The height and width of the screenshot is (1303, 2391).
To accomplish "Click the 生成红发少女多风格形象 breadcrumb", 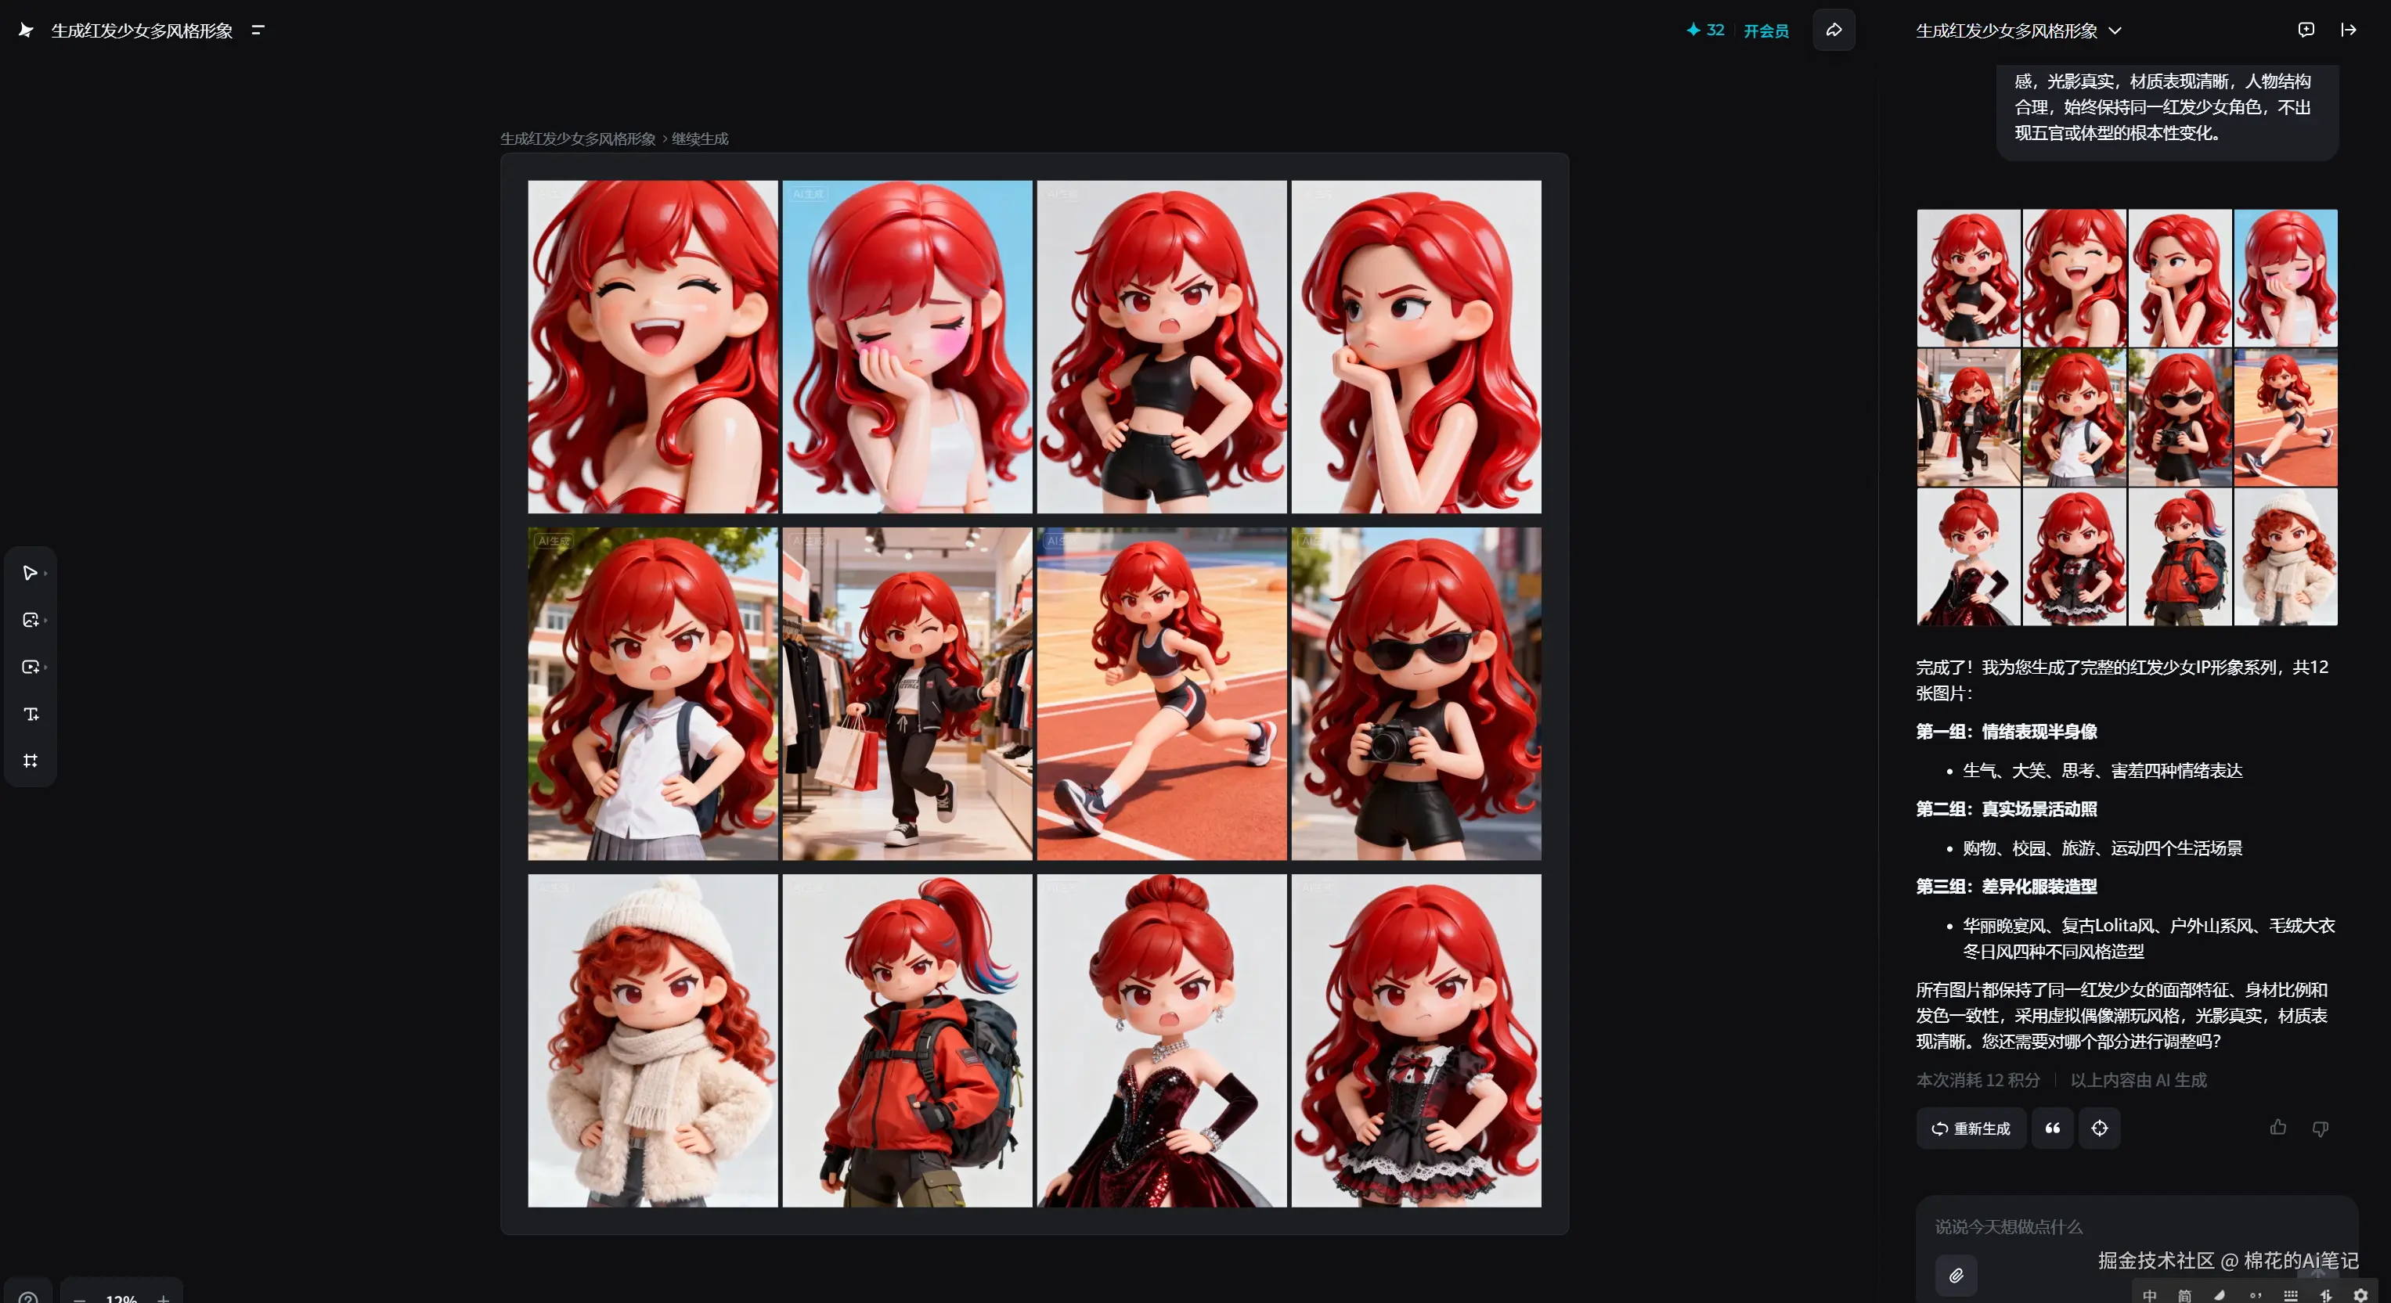I will [577, 139].
